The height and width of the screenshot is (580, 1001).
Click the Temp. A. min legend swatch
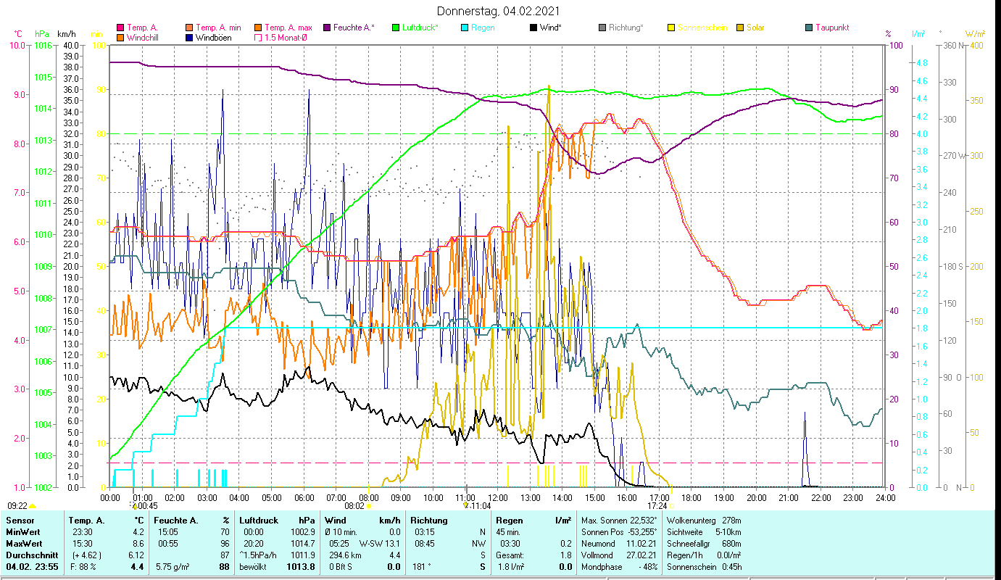189,28
